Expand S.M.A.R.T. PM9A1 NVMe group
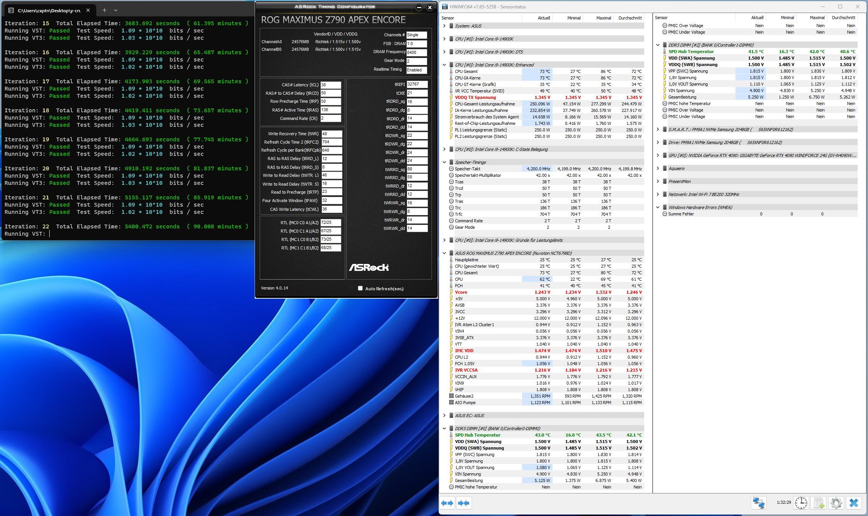The image size is (868, 516). click(x=658, y=129)
